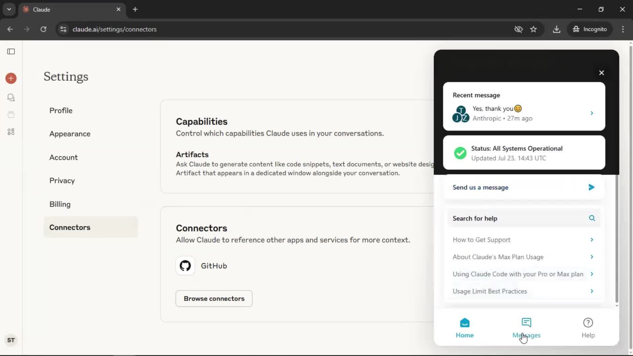Screen dimensions: 633x356
Task: Toggle the sidebar panel icon
Action: 11,51
